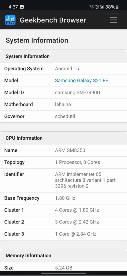Tap the cellular signal bars icon
The height and width of the screenshot is (276, 127).
coord(102,7)
